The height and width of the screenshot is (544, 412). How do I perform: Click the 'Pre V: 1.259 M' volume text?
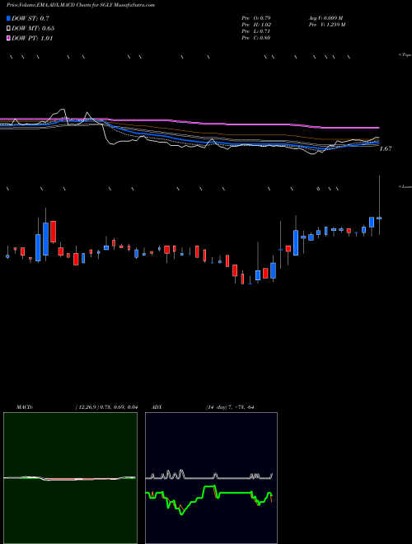point(326,25)
